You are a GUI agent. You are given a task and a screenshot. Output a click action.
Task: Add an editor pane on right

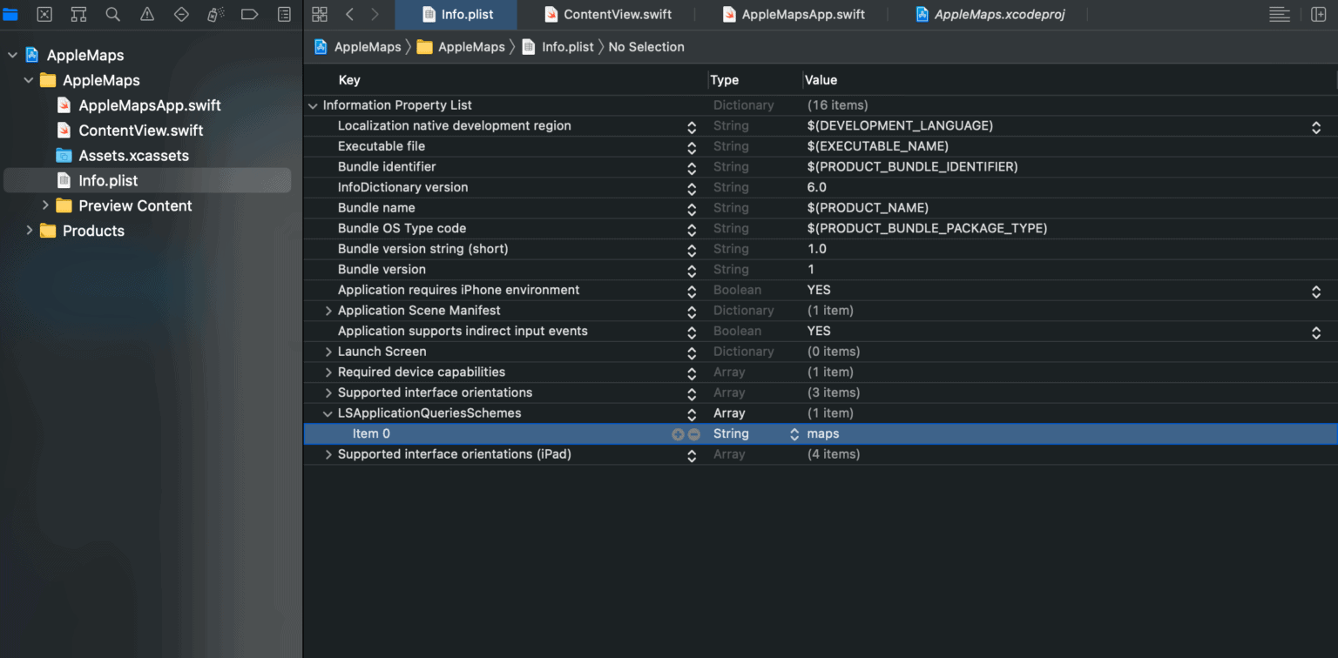click(1319, 14)
